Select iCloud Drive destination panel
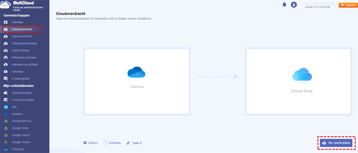Viewport: 358px width, 153px height. tap(298, 81)
